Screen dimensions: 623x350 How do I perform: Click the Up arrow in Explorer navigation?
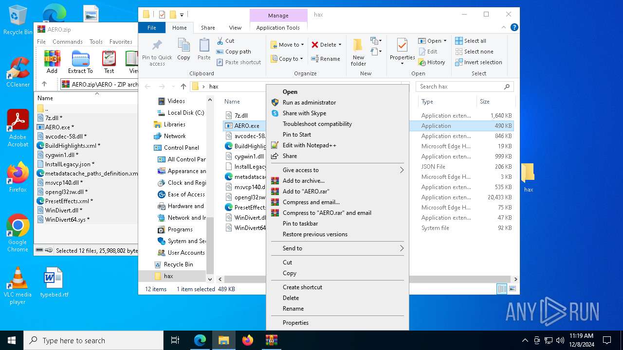pyautogui.click(x=183, y=87)
